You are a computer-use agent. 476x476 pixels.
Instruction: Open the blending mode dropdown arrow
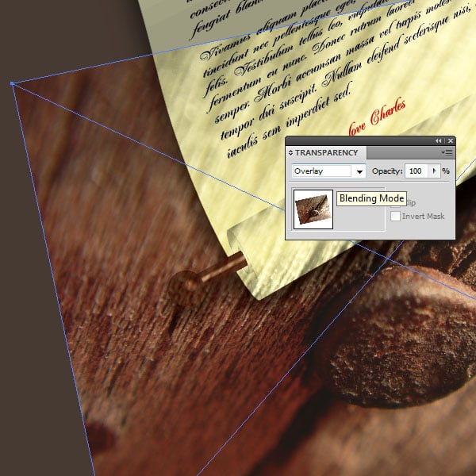click(359, 171)
